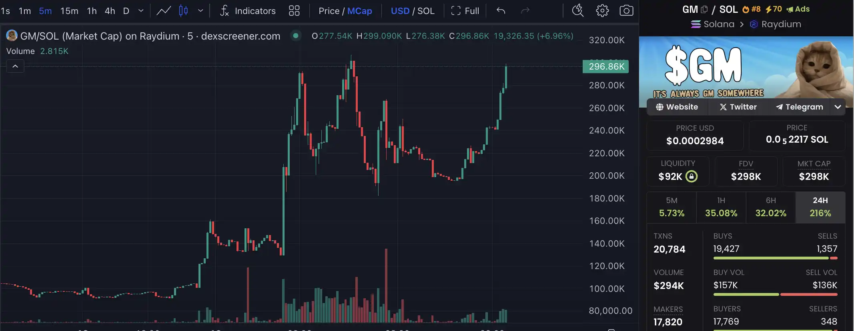Open chart style dropdown arrow
The width and height of the screenshot is (854, 331).
200,11
